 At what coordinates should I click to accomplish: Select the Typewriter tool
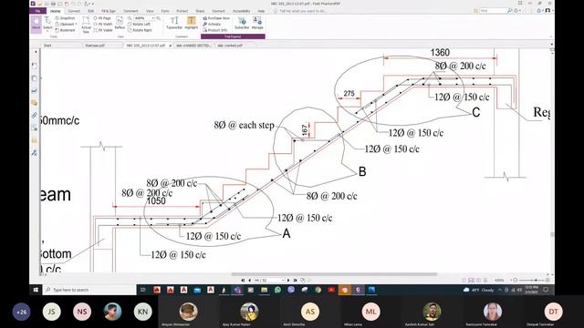174,23
